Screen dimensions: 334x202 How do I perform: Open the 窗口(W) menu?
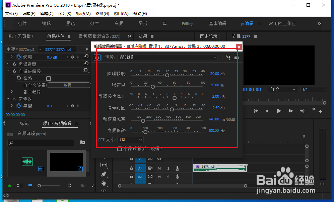[121, 14]
